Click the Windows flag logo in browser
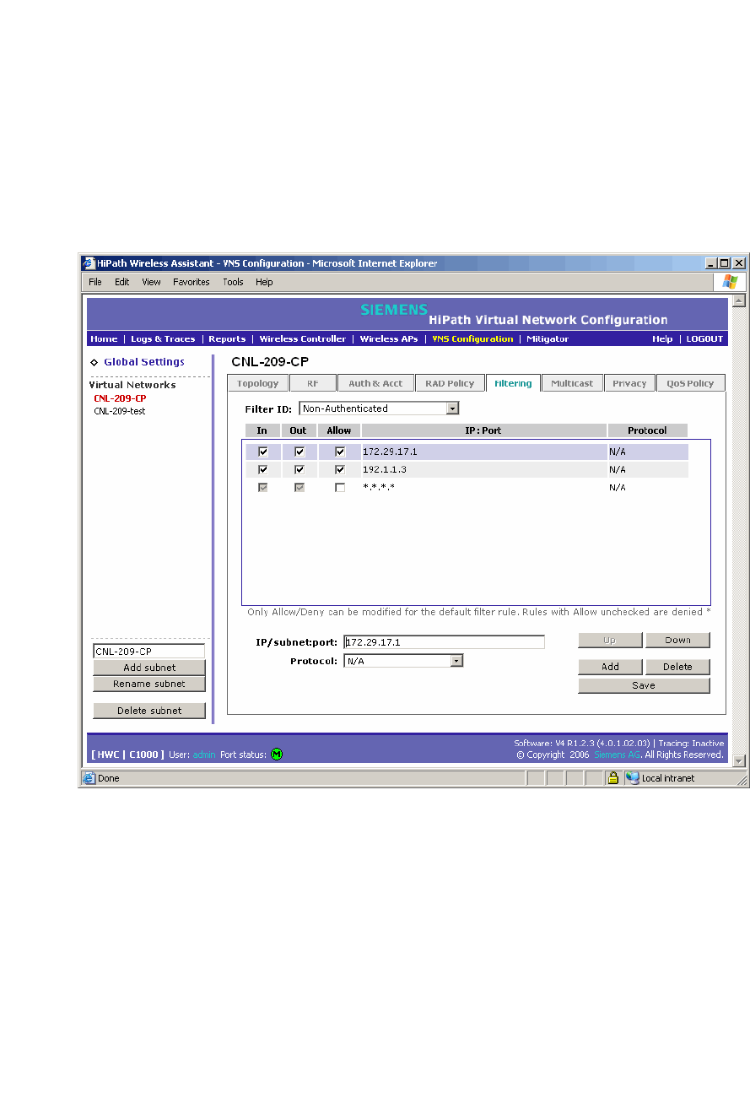The height and width of the screenshot is (1109, 750). tap(730, 282)
